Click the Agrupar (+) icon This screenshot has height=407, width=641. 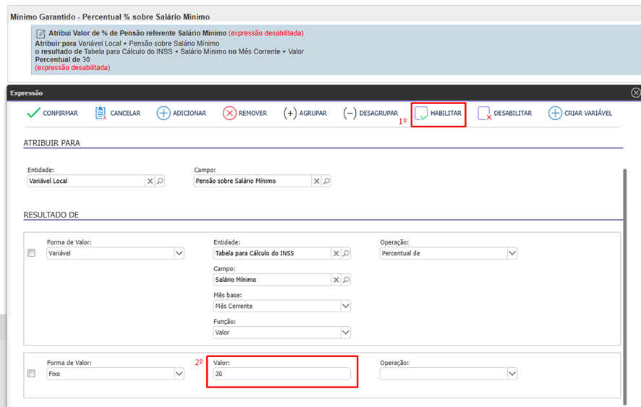(x=290, y=113)
